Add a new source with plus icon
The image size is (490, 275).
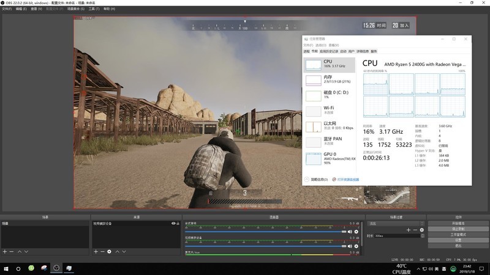click(94, 251)
